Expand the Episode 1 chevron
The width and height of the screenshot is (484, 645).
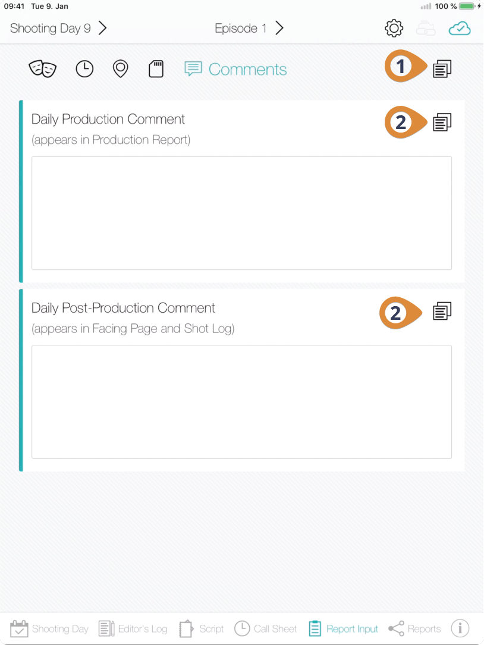[x=279, y=28]
